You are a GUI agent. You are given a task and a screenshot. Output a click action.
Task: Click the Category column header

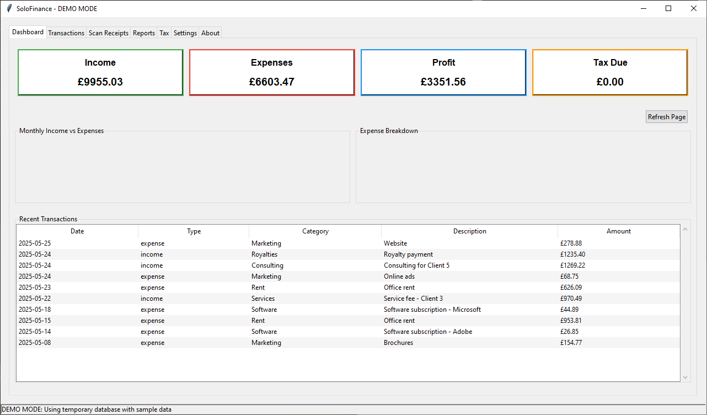(315, 231)
